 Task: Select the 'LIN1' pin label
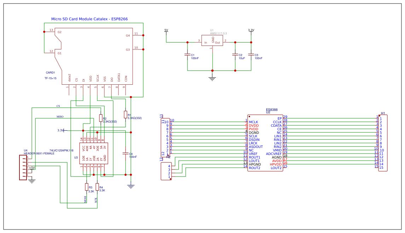(278, 136)
